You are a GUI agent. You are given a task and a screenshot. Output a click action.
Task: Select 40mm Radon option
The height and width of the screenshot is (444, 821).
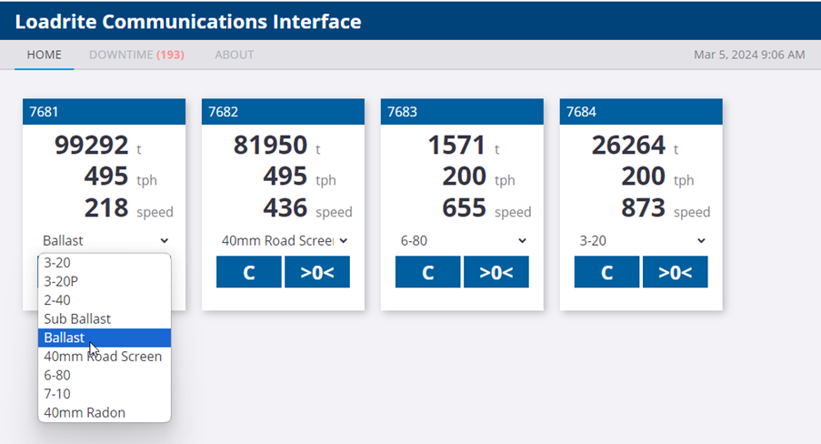pos(105,412)
